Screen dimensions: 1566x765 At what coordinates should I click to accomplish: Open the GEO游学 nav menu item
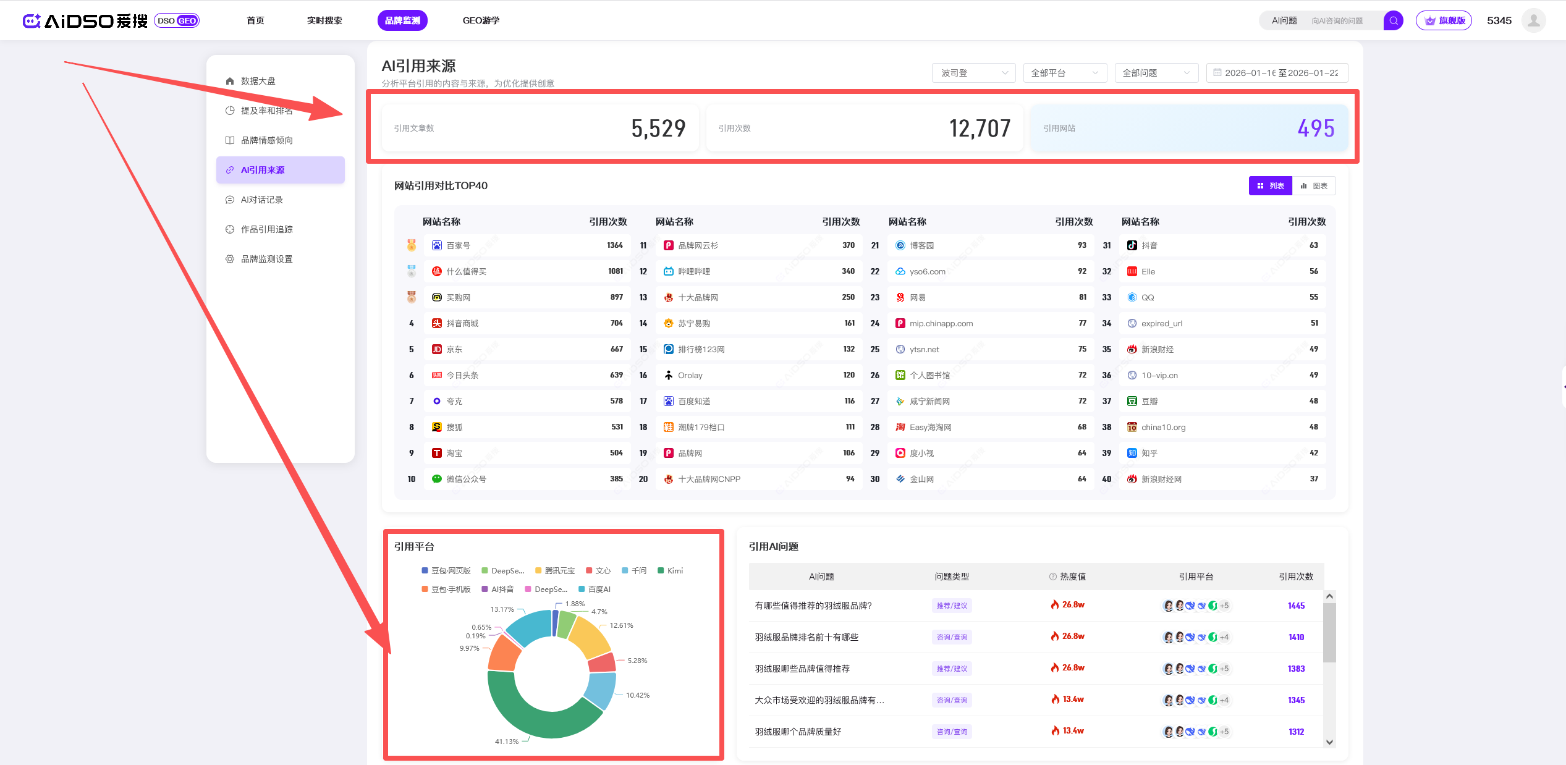point(481,20)
